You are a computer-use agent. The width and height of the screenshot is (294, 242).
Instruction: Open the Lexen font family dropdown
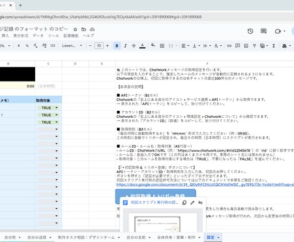72,46
